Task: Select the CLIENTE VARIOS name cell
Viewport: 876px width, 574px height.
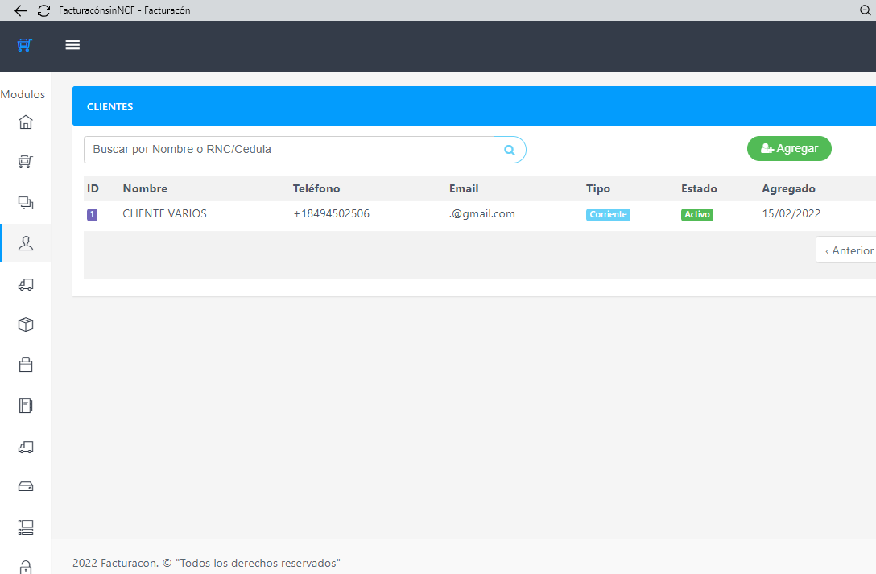Action: (164, 214)
